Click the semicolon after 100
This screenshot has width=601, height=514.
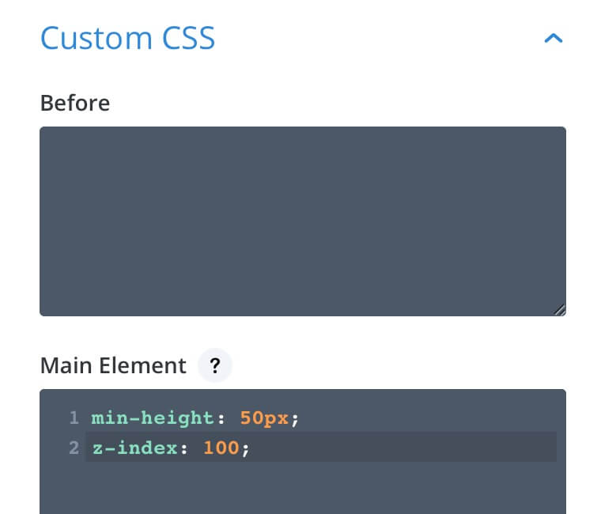245,449
